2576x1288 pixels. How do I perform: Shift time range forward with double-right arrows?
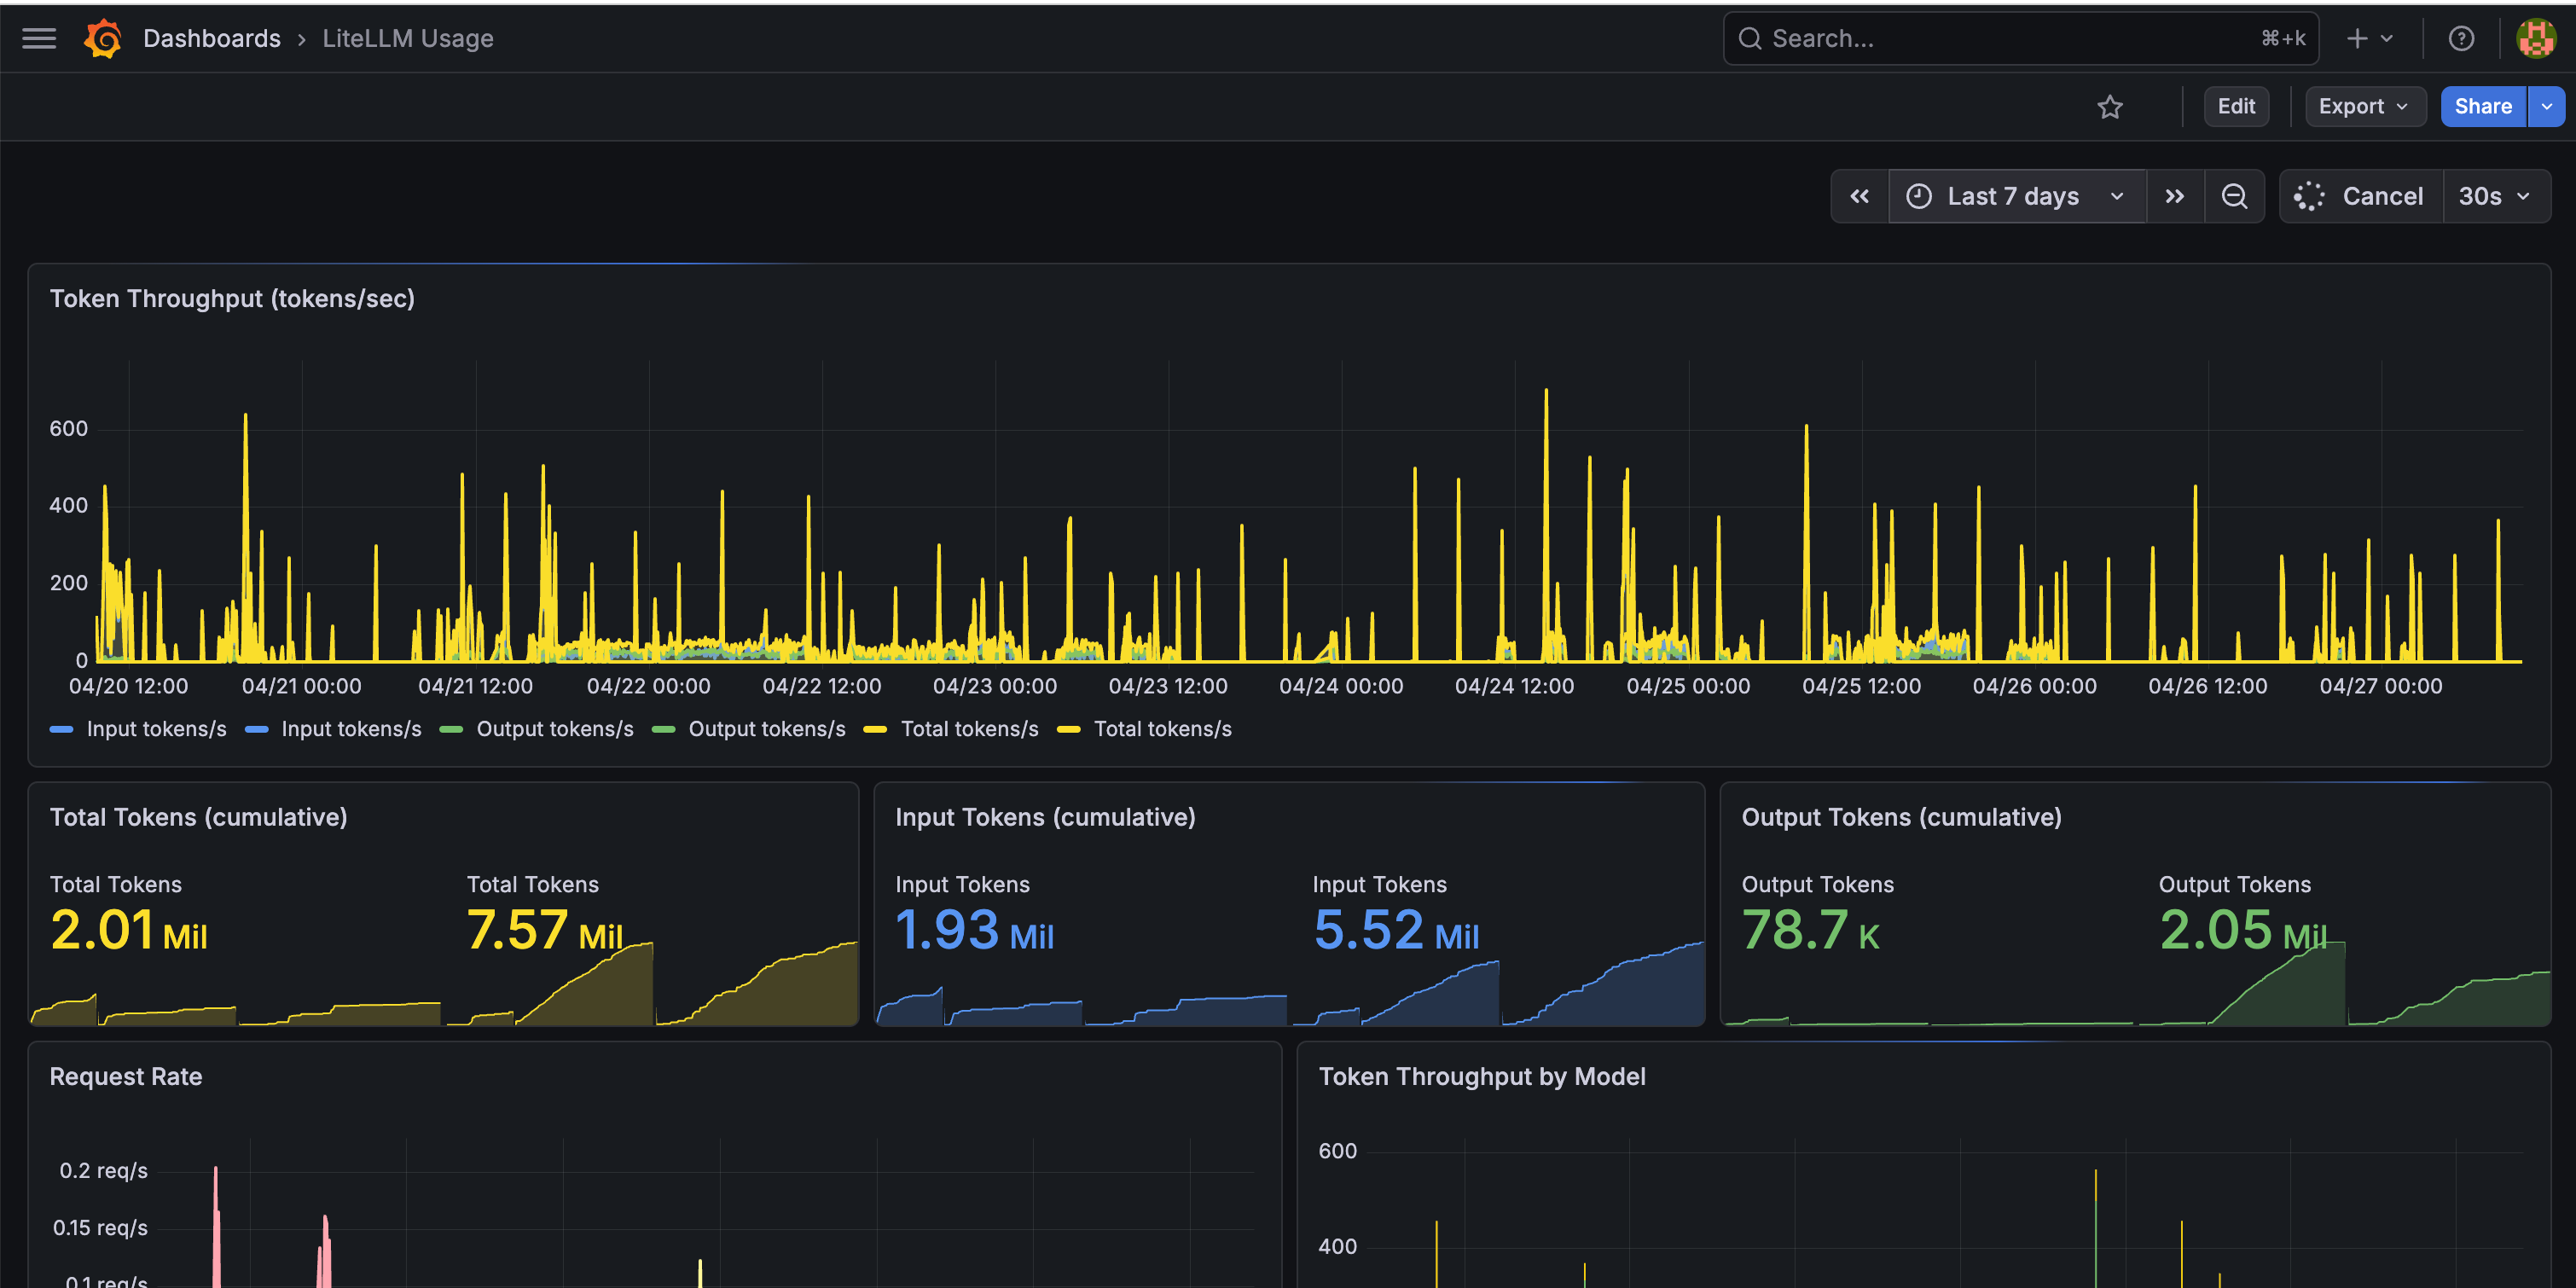click(2175, 196)
